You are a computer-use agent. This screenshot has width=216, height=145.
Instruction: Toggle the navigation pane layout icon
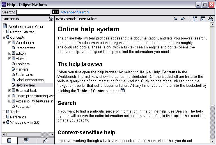[195, 19]
